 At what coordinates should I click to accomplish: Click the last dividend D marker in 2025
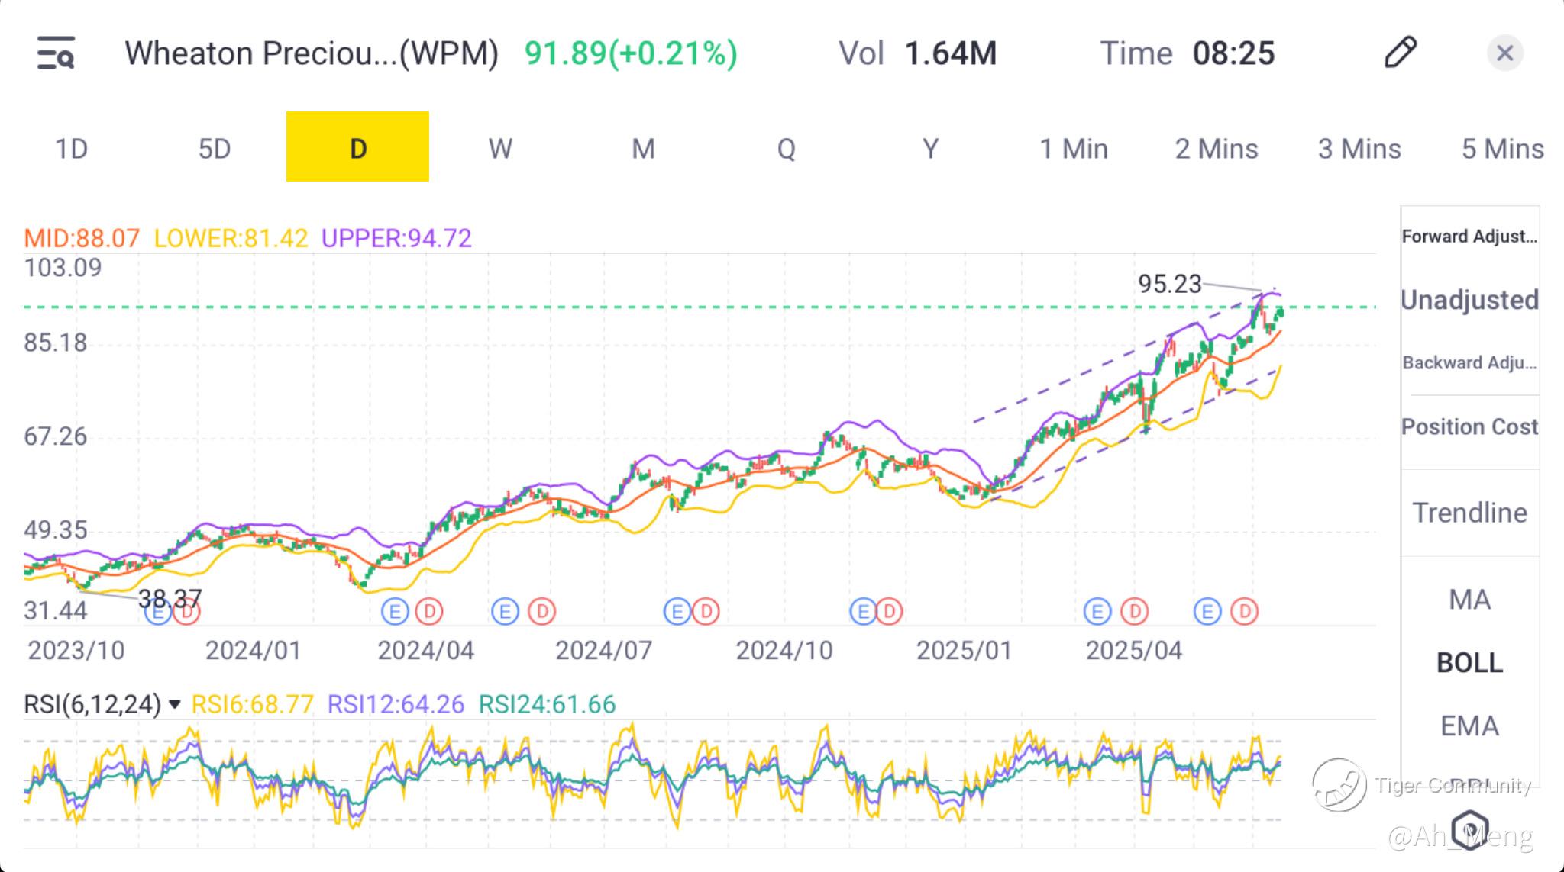click(x=1244, y=611)
